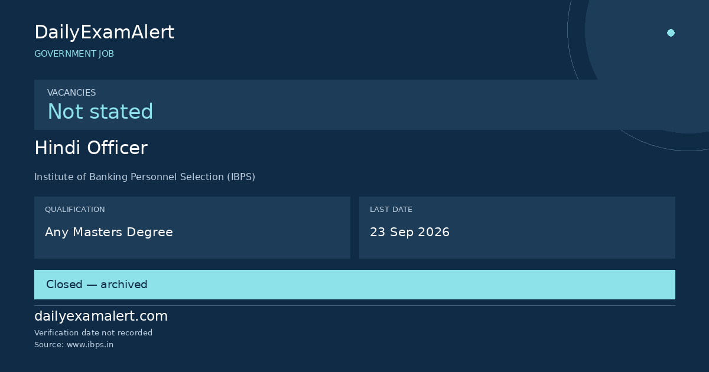
Task: Click 'Verification date not recorded' text
Action: tap(93, 333)
